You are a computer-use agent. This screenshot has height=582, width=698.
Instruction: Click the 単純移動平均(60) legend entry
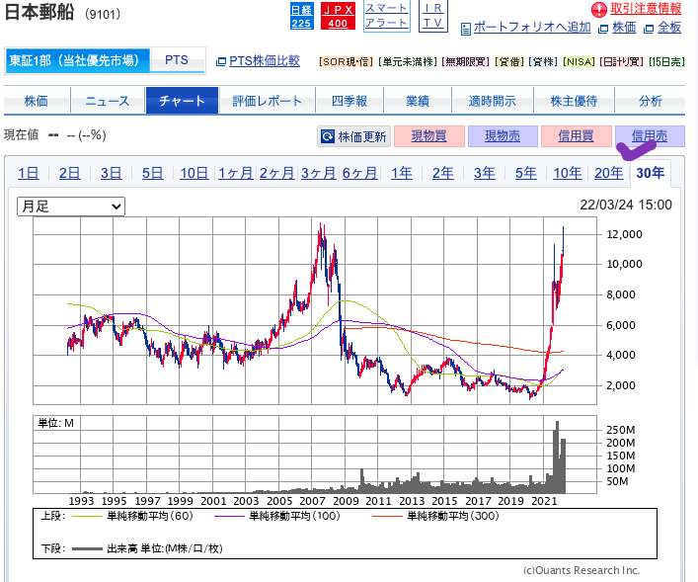pyautogui.click(x=132, y=516)
